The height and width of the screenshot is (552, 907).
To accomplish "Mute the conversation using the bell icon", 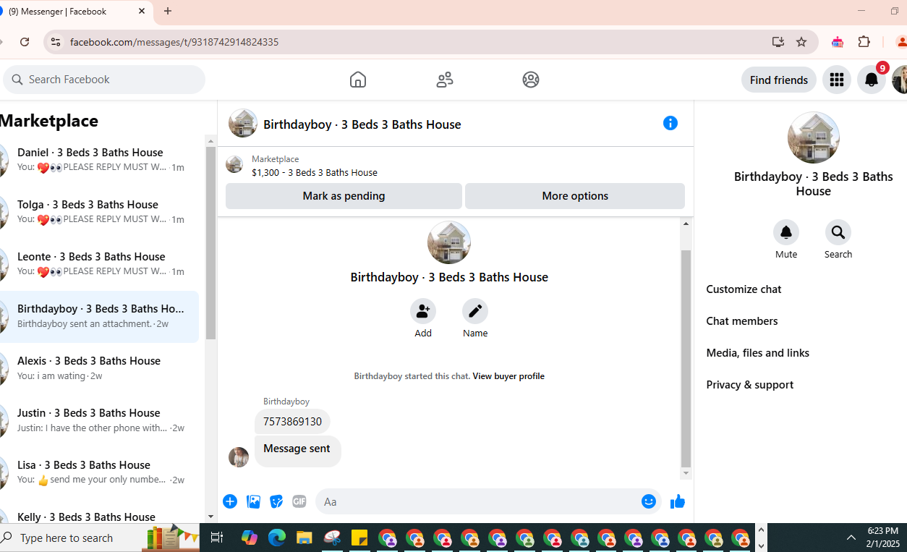I will click(x=786, y=232).
